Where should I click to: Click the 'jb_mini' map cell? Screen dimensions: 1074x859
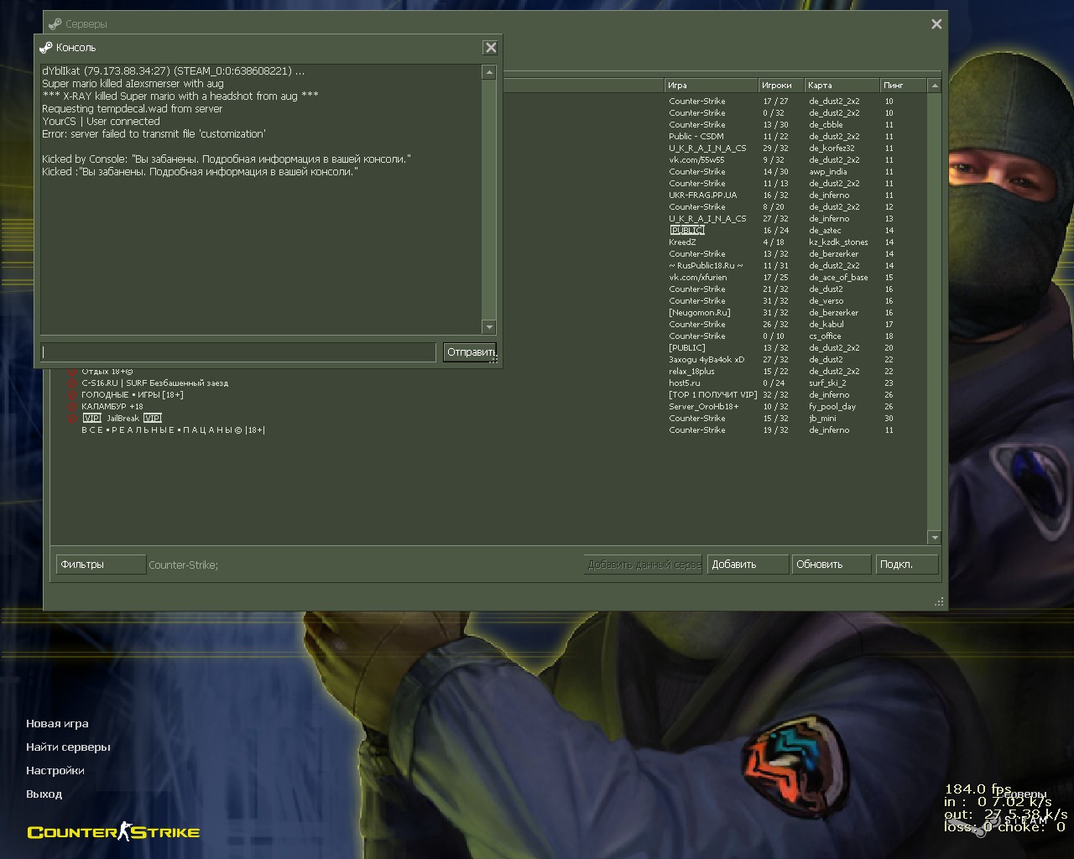coord(823,419)
